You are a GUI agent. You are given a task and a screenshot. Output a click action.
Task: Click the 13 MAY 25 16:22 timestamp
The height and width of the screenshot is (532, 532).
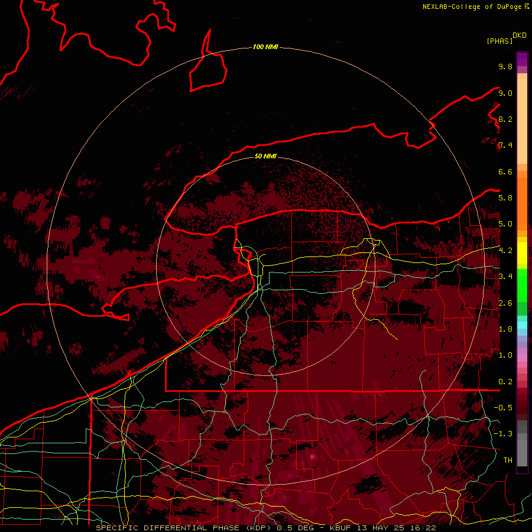398,528
